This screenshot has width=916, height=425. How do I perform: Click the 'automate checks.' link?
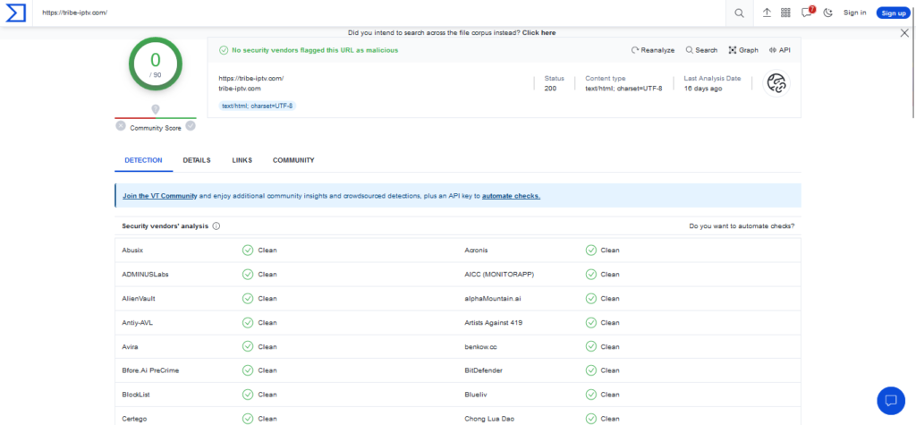[x=511, y=196]
